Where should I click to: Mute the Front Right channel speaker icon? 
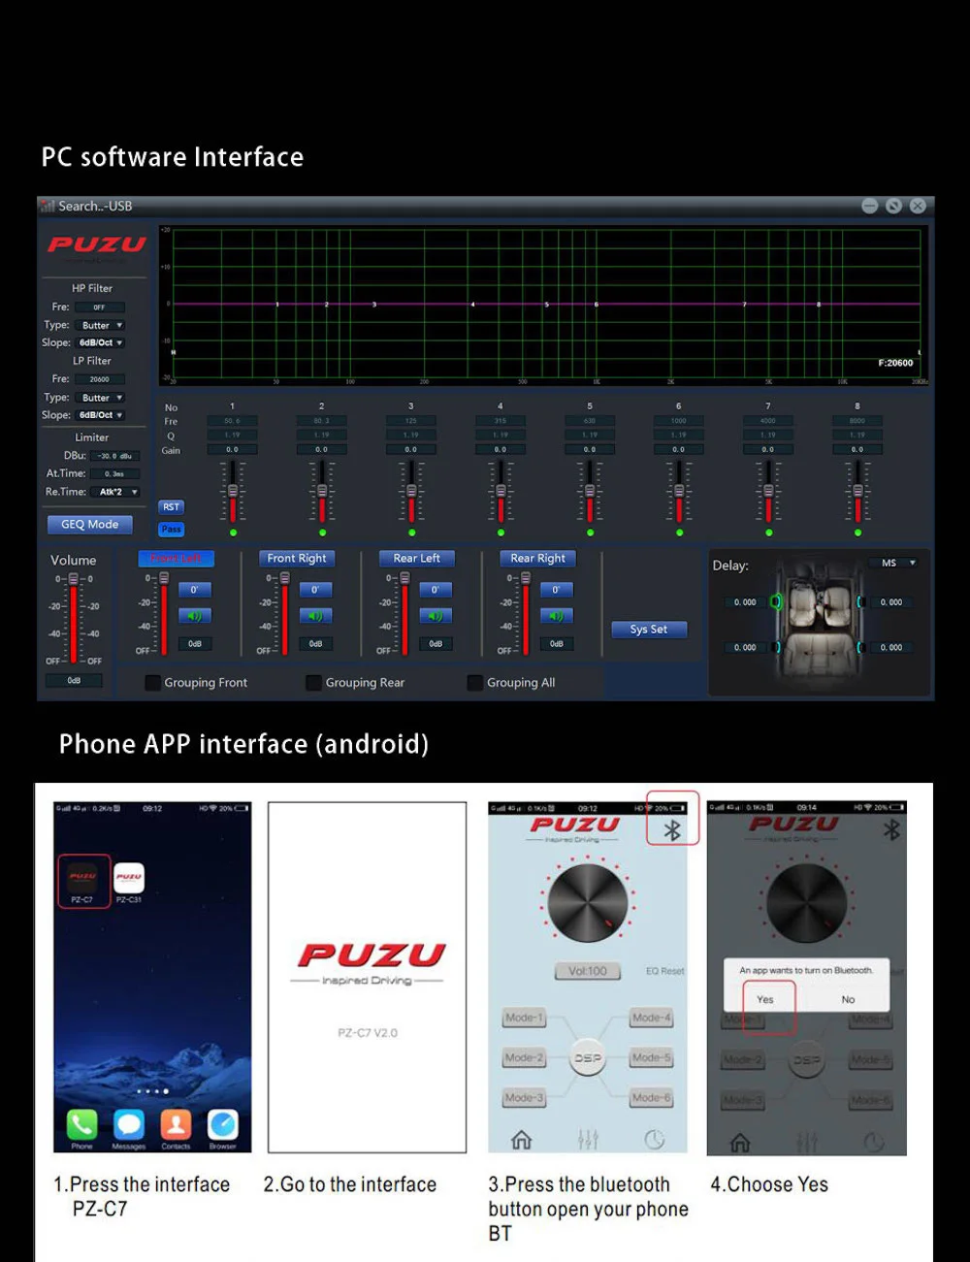point(315,616)
